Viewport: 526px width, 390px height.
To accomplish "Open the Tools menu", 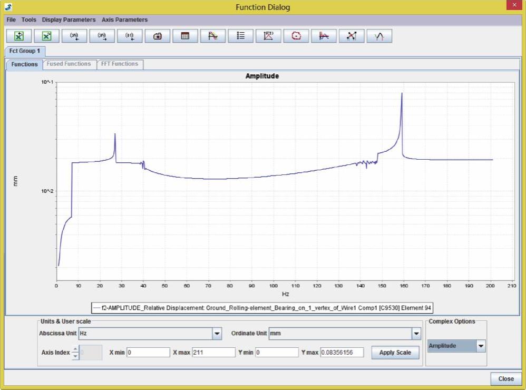I will pos(29,19).
